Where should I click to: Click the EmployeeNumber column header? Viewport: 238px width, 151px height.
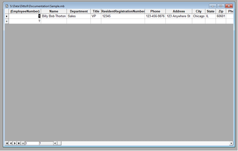coord(25,12)
